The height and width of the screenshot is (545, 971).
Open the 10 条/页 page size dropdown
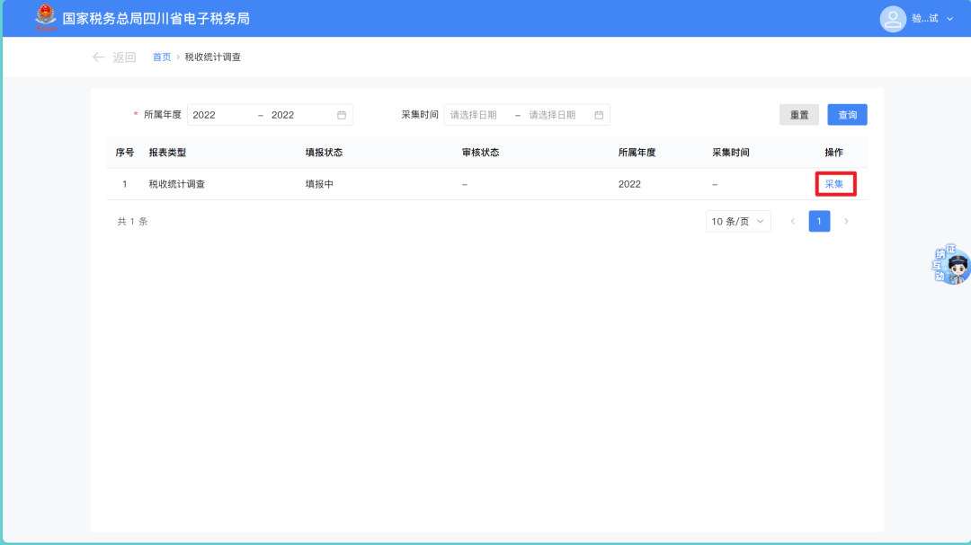(738, 222)
